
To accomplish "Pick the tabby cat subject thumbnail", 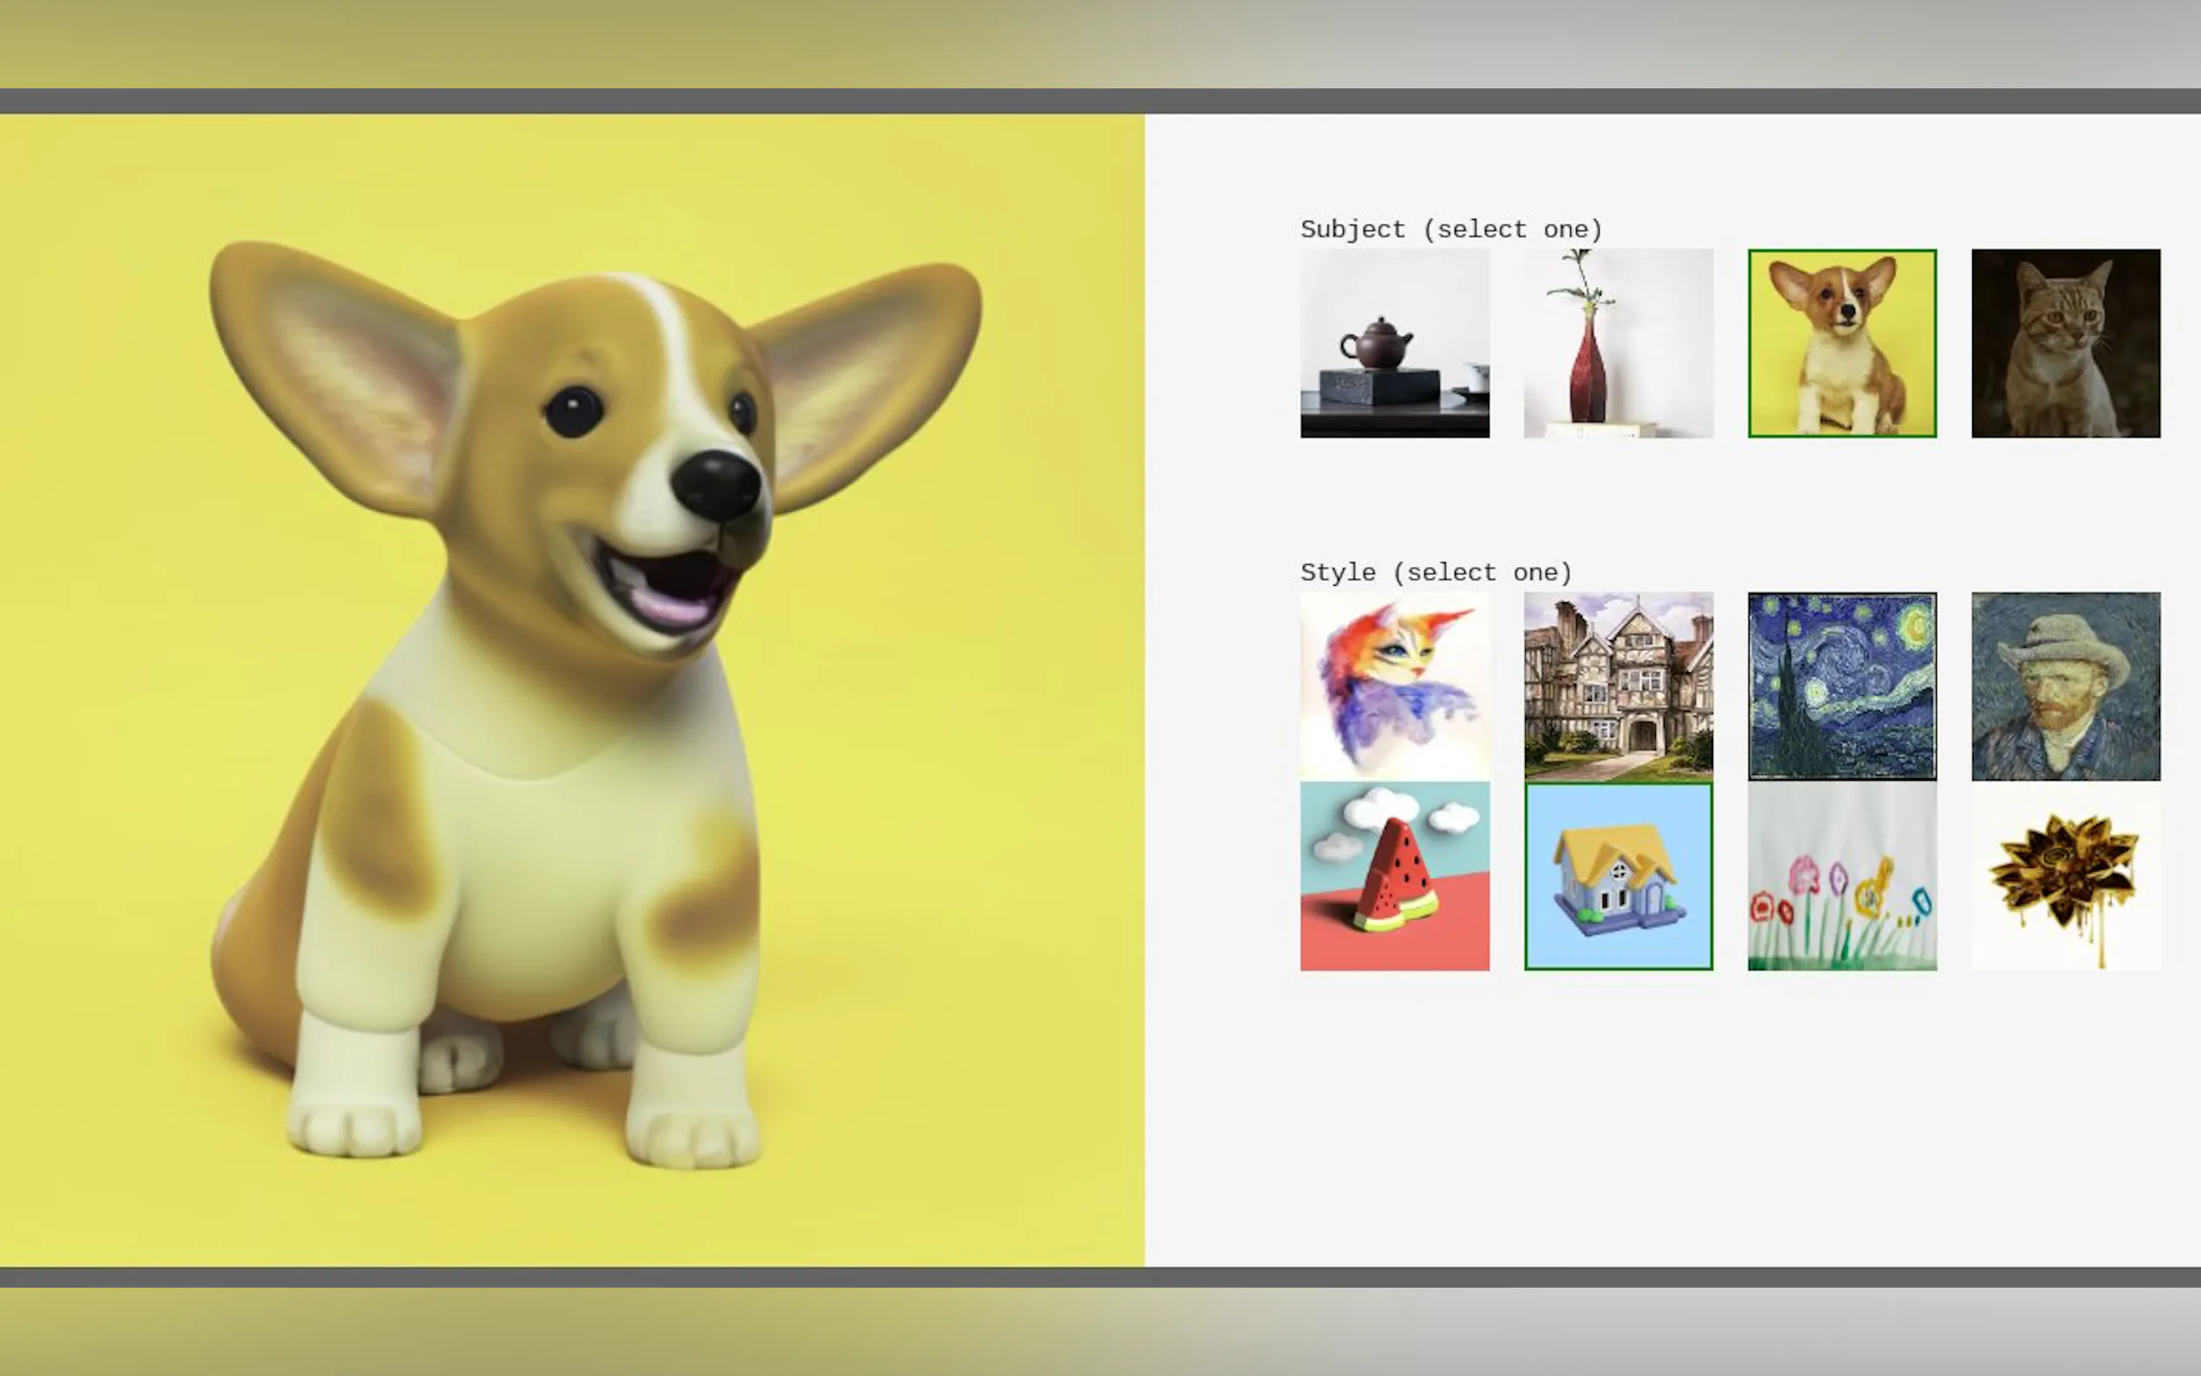I will 2066,343.
